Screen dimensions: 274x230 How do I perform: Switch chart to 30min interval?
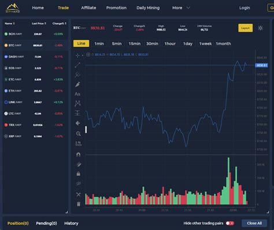[x=152, y=44]
